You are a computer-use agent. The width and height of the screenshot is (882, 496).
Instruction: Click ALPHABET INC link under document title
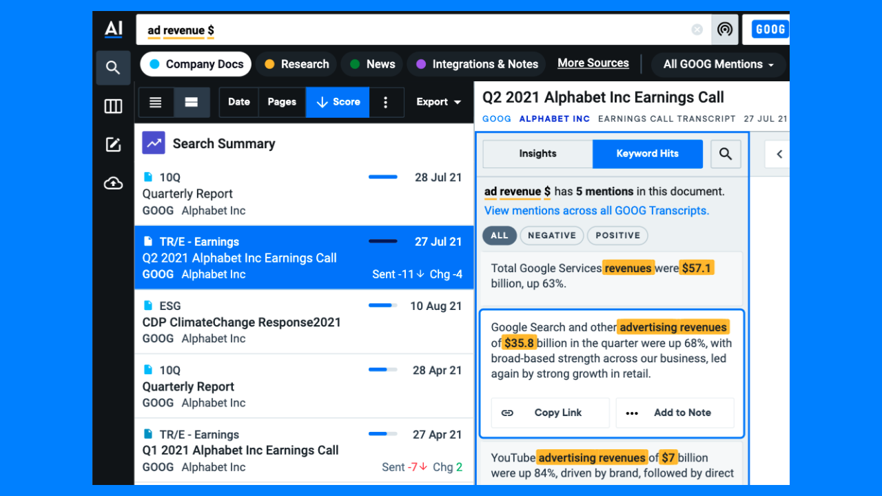click(555, 118)
